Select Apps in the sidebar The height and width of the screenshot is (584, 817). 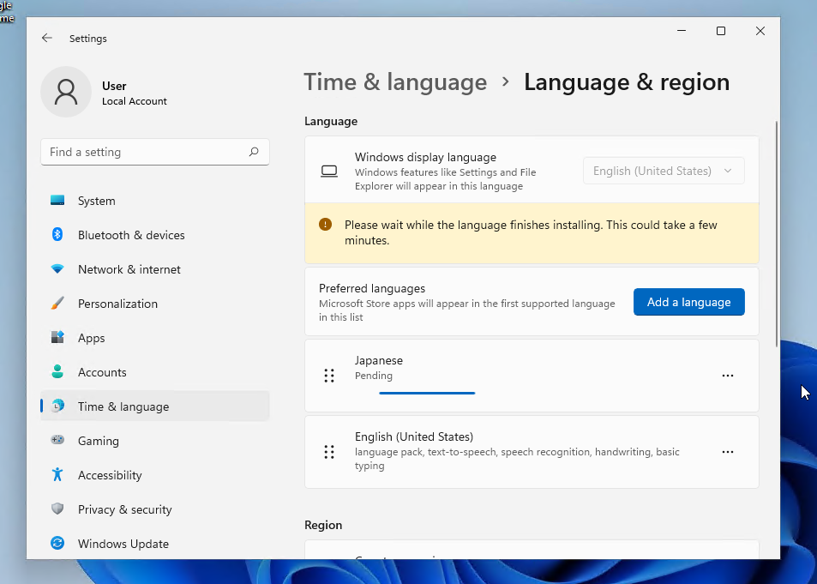tap(91, 338)
